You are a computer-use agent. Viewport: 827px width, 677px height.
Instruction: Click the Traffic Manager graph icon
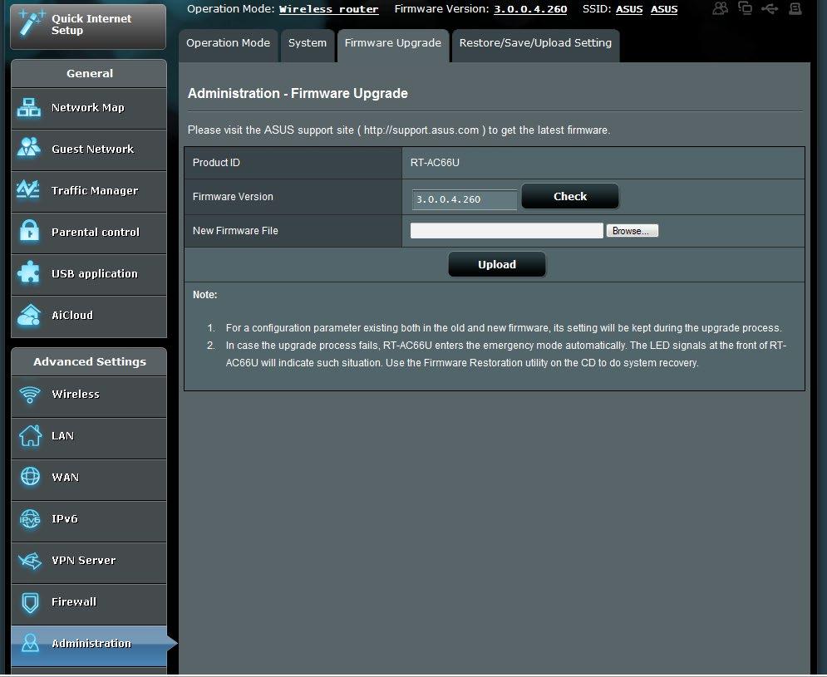click(x=28, y=190)
